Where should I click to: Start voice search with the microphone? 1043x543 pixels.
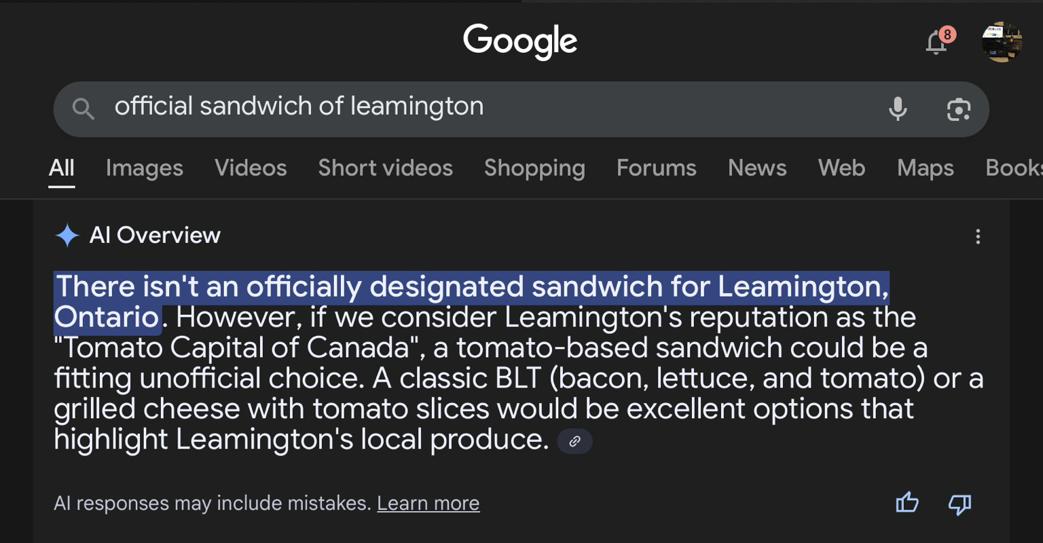[898, 109]
